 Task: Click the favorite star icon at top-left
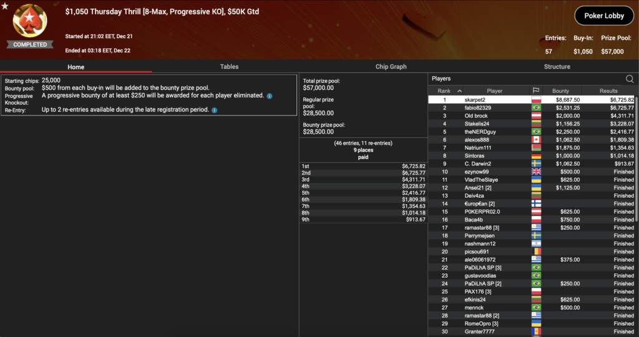[4, 6]
